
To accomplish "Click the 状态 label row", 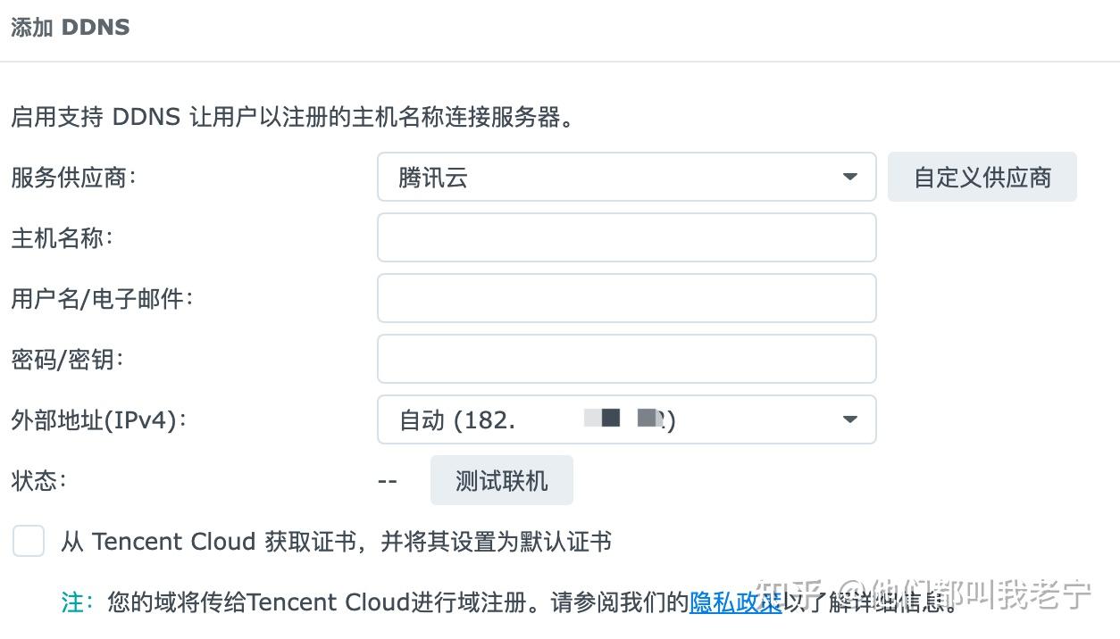I will coord(36,480).
